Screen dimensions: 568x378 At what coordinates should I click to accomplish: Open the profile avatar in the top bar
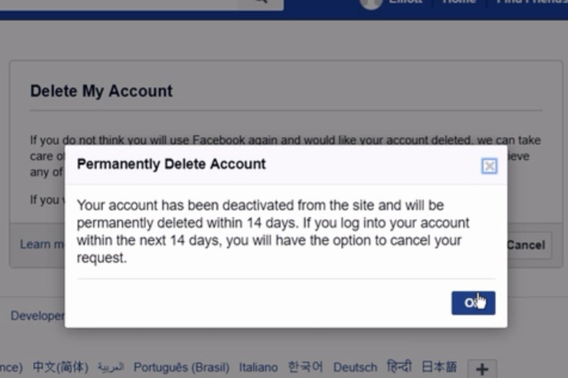click(x=370, y=3)
